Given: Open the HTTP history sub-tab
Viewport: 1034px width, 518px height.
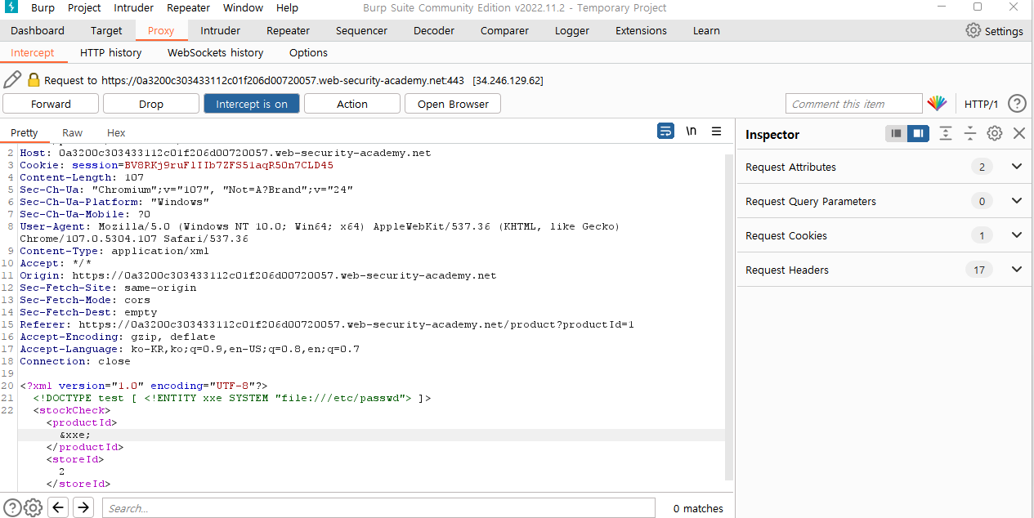Looking at the screenshot, I should (x=111, y=52).
